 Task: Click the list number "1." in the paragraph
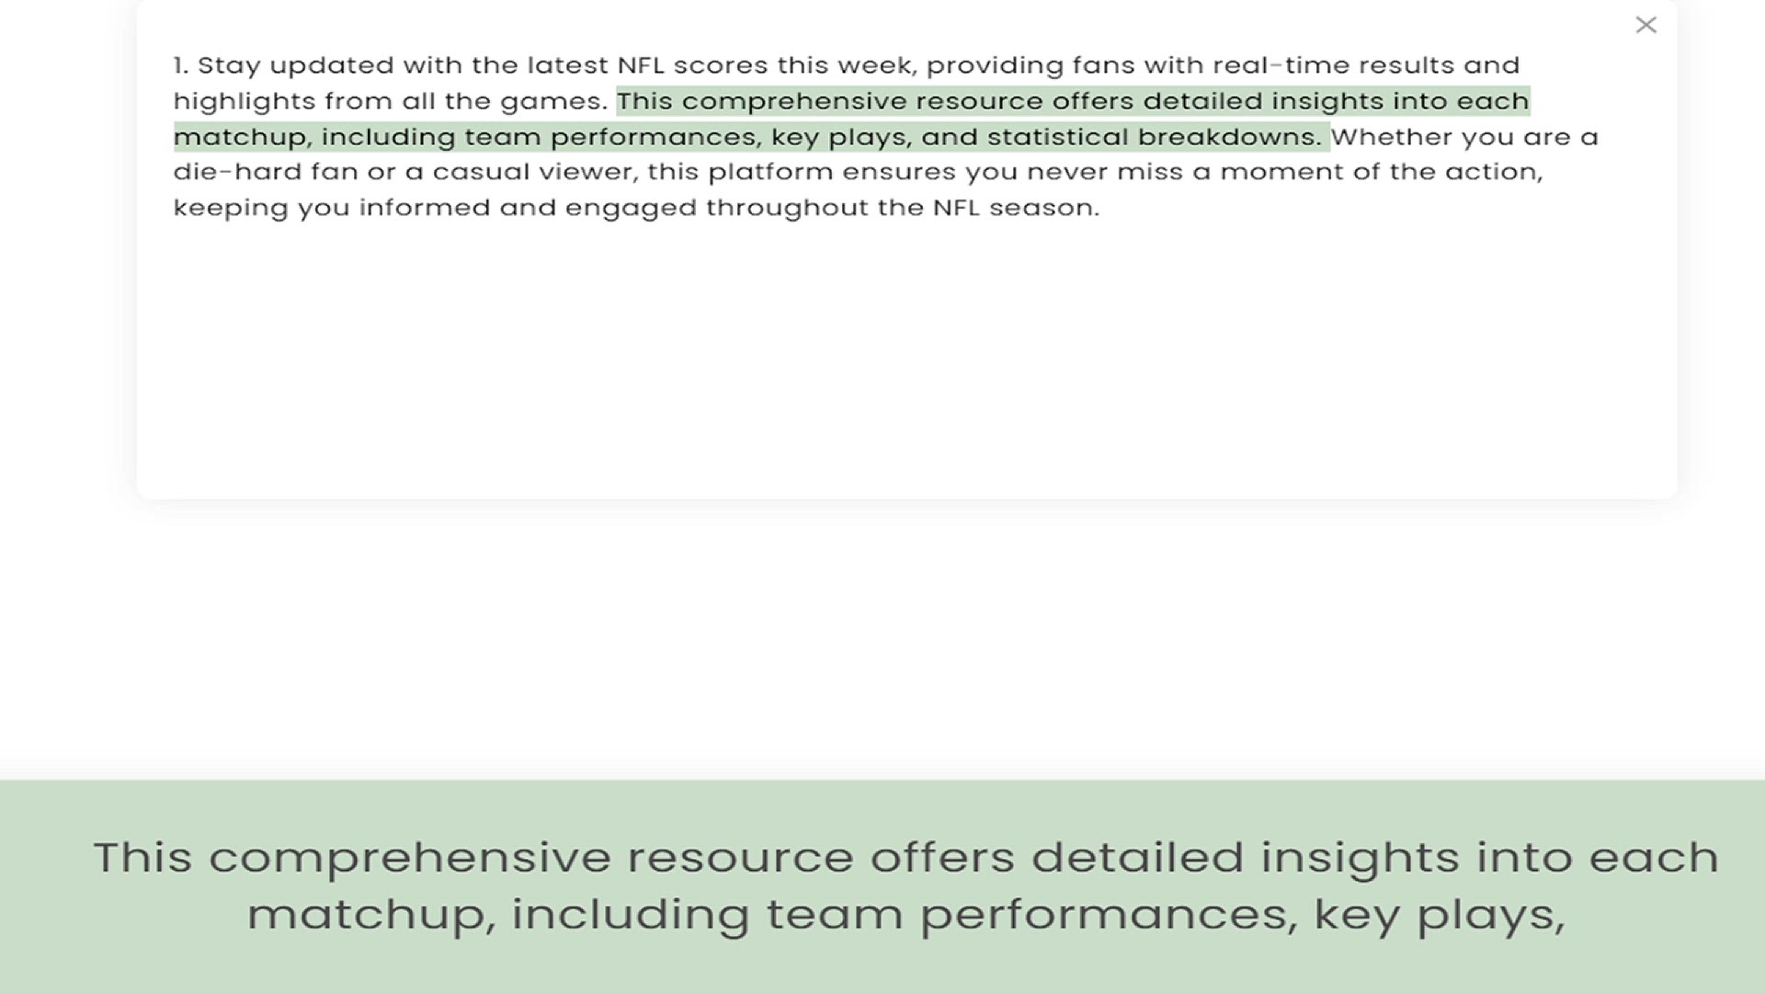[x=181, y=66]
